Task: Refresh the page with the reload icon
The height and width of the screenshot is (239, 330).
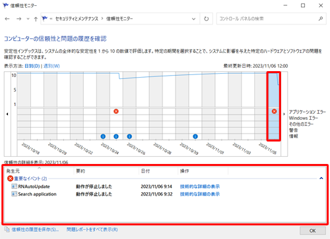Action: point(207,19)
